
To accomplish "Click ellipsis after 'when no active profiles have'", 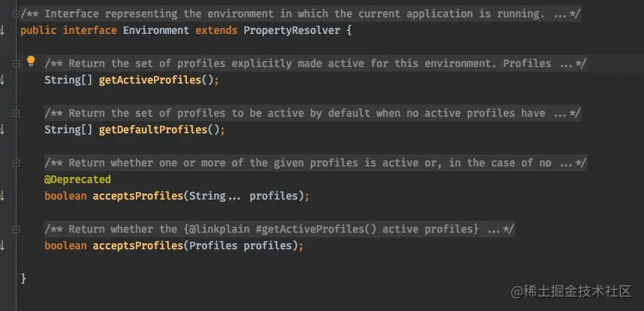I will point(560,113).
